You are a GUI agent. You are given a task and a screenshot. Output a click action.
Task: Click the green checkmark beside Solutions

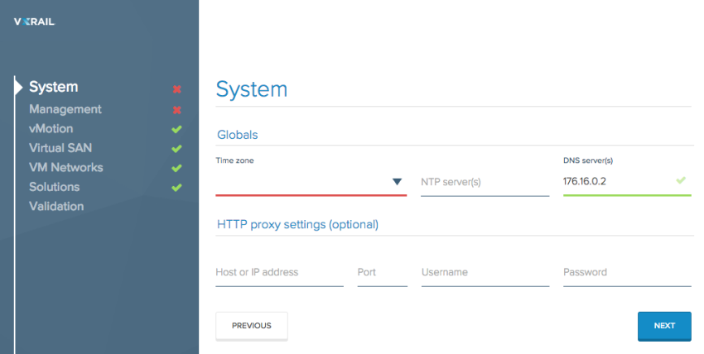pos(177,187)
